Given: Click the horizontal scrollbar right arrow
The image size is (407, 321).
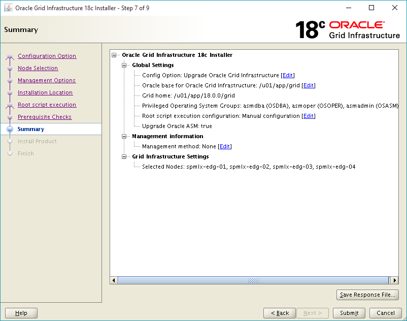Looking at the screenshot, I should click(x=394, y=280).
